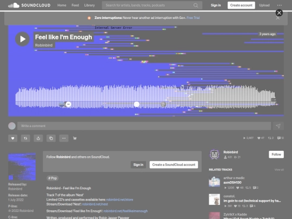Open the Free Trial link
This screenshot has height=219, width=292.
click(x=193, y=18)
